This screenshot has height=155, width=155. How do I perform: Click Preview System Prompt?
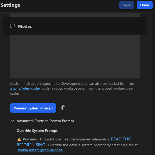pyautogui.click(x=33, y=108)
